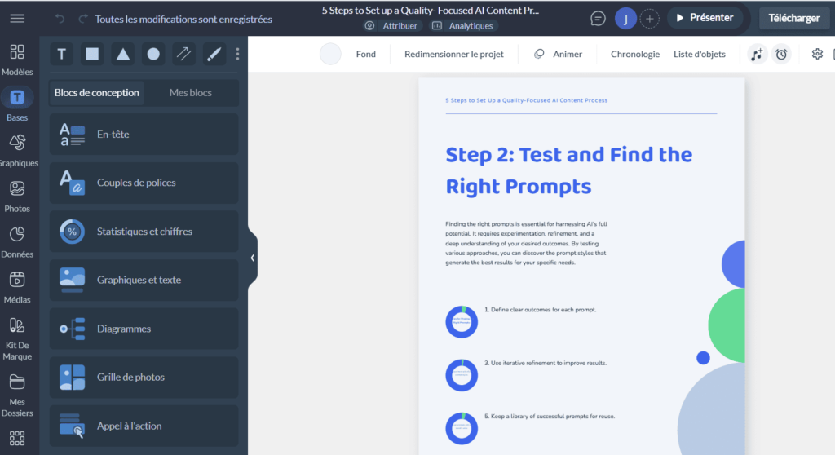Open the En-tête block category
The image size is (835, 455).
point(144,135)
